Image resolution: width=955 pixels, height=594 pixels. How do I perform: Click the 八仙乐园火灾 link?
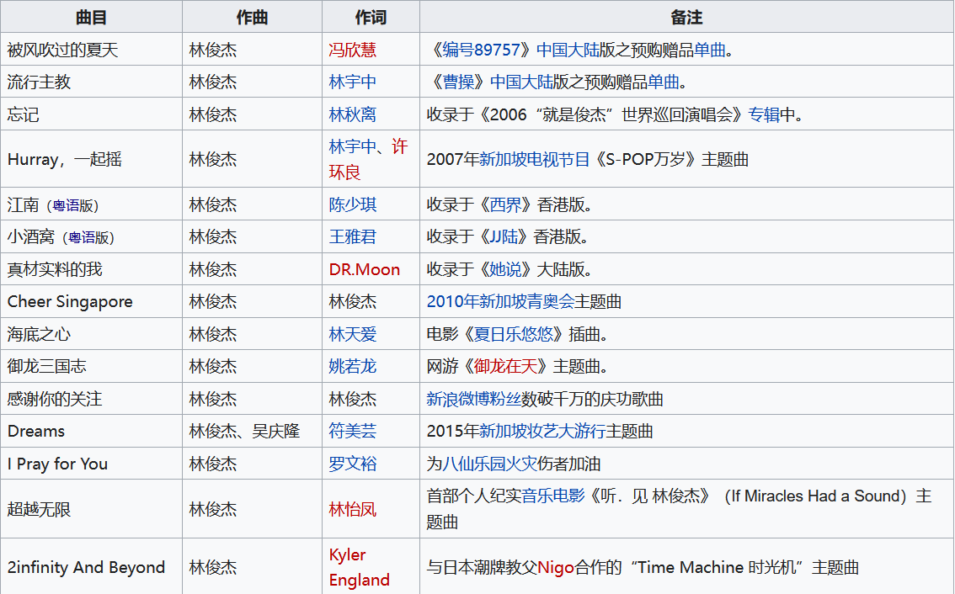coord(489,464)
